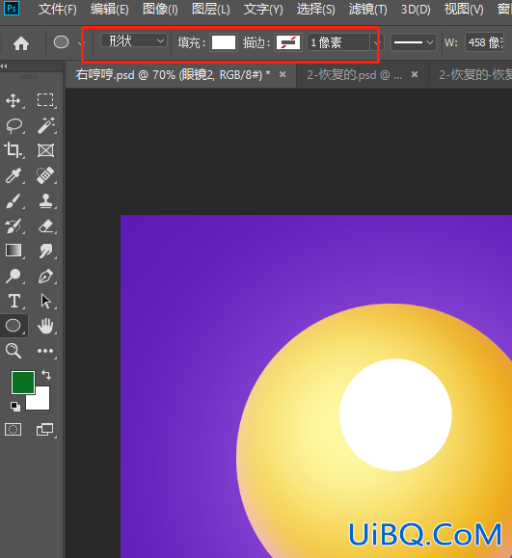Close the 右哼哼.psd document tab
The image size is (512, 558).
coord(283,74)
